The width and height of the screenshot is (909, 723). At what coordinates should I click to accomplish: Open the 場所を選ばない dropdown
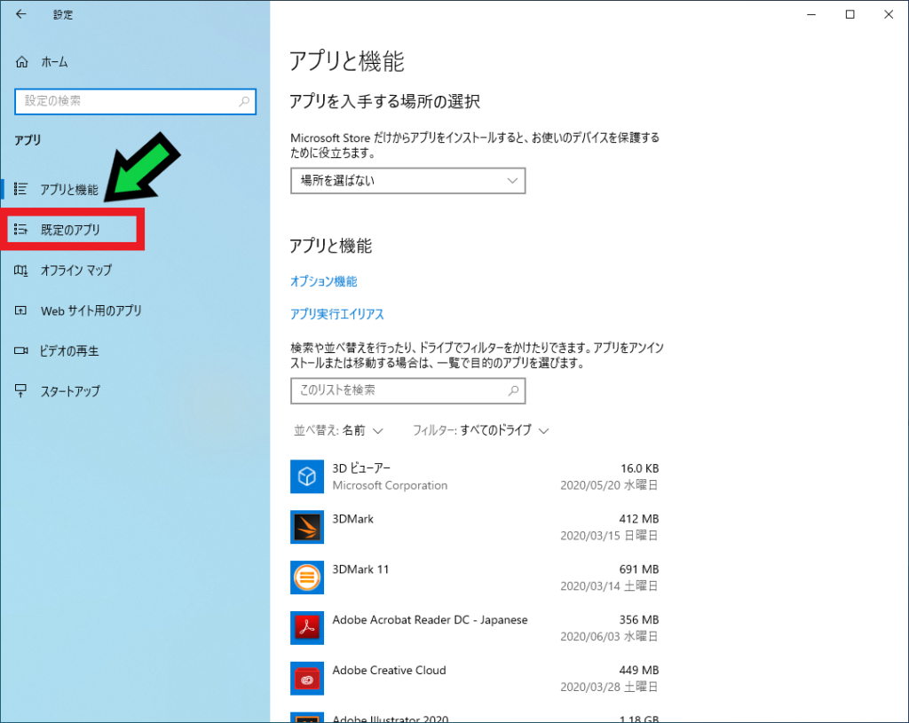407,180
